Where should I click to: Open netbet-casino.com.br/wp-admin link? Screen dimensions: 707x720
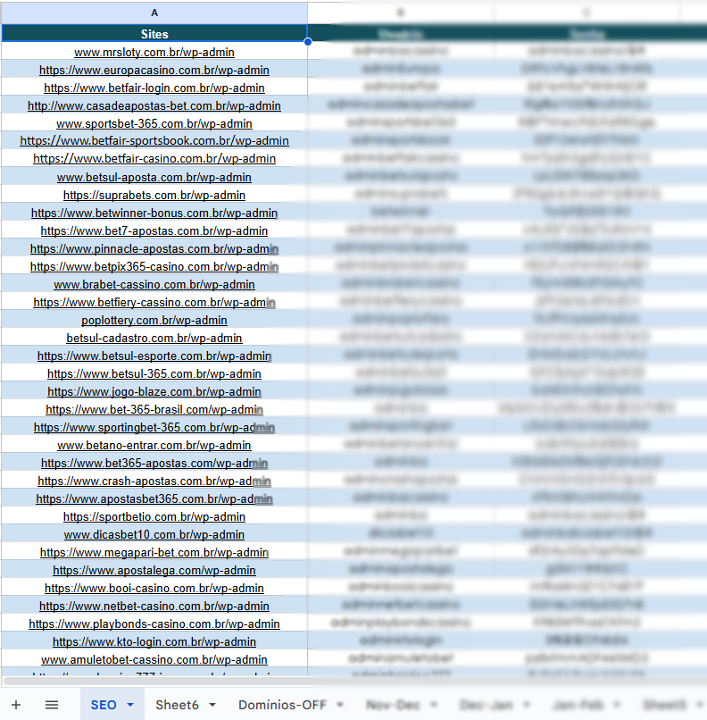(154, 607)
